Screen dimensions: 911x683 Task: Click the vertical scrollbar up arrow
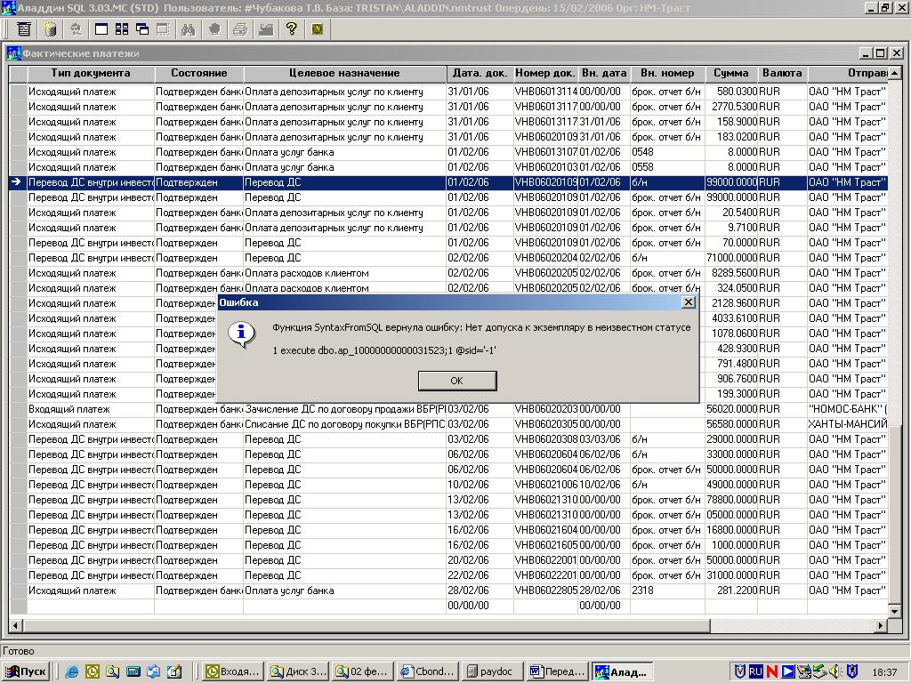pyautogui.click(x=895, y=73)
